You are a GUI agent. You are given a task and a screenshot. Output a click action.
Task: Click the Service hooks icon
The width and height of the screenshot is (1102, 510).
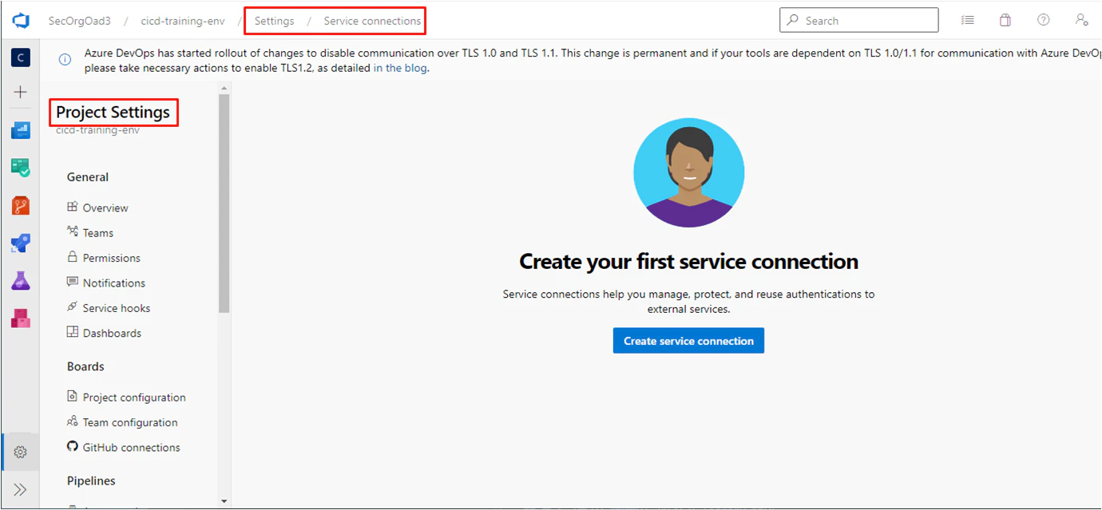[x=73, y=307]
